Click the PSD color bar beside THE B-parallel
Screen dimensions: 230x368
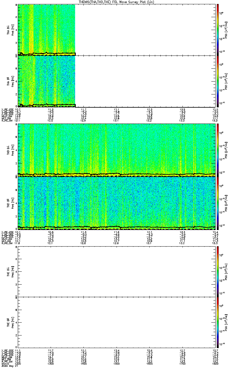[x=218, y=322]
